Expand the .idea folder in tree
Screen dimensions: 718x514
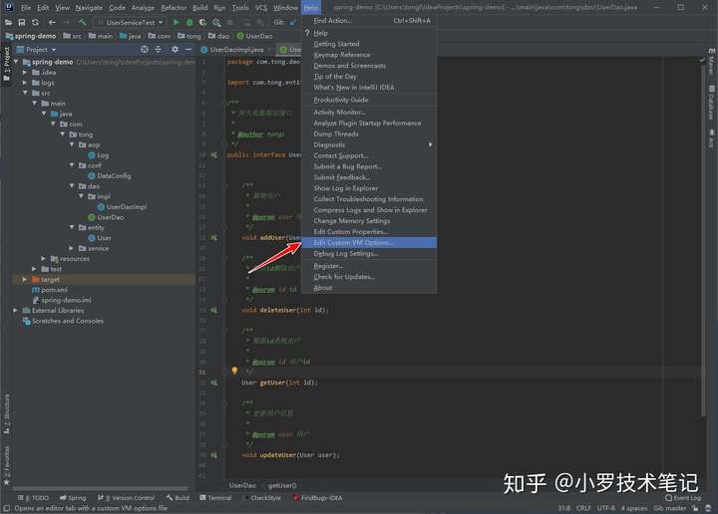point(25,73)
